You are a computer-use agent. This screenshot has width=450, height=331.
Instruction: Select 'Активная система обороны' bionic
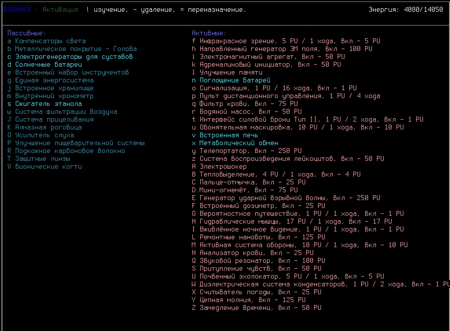[300, 245]
